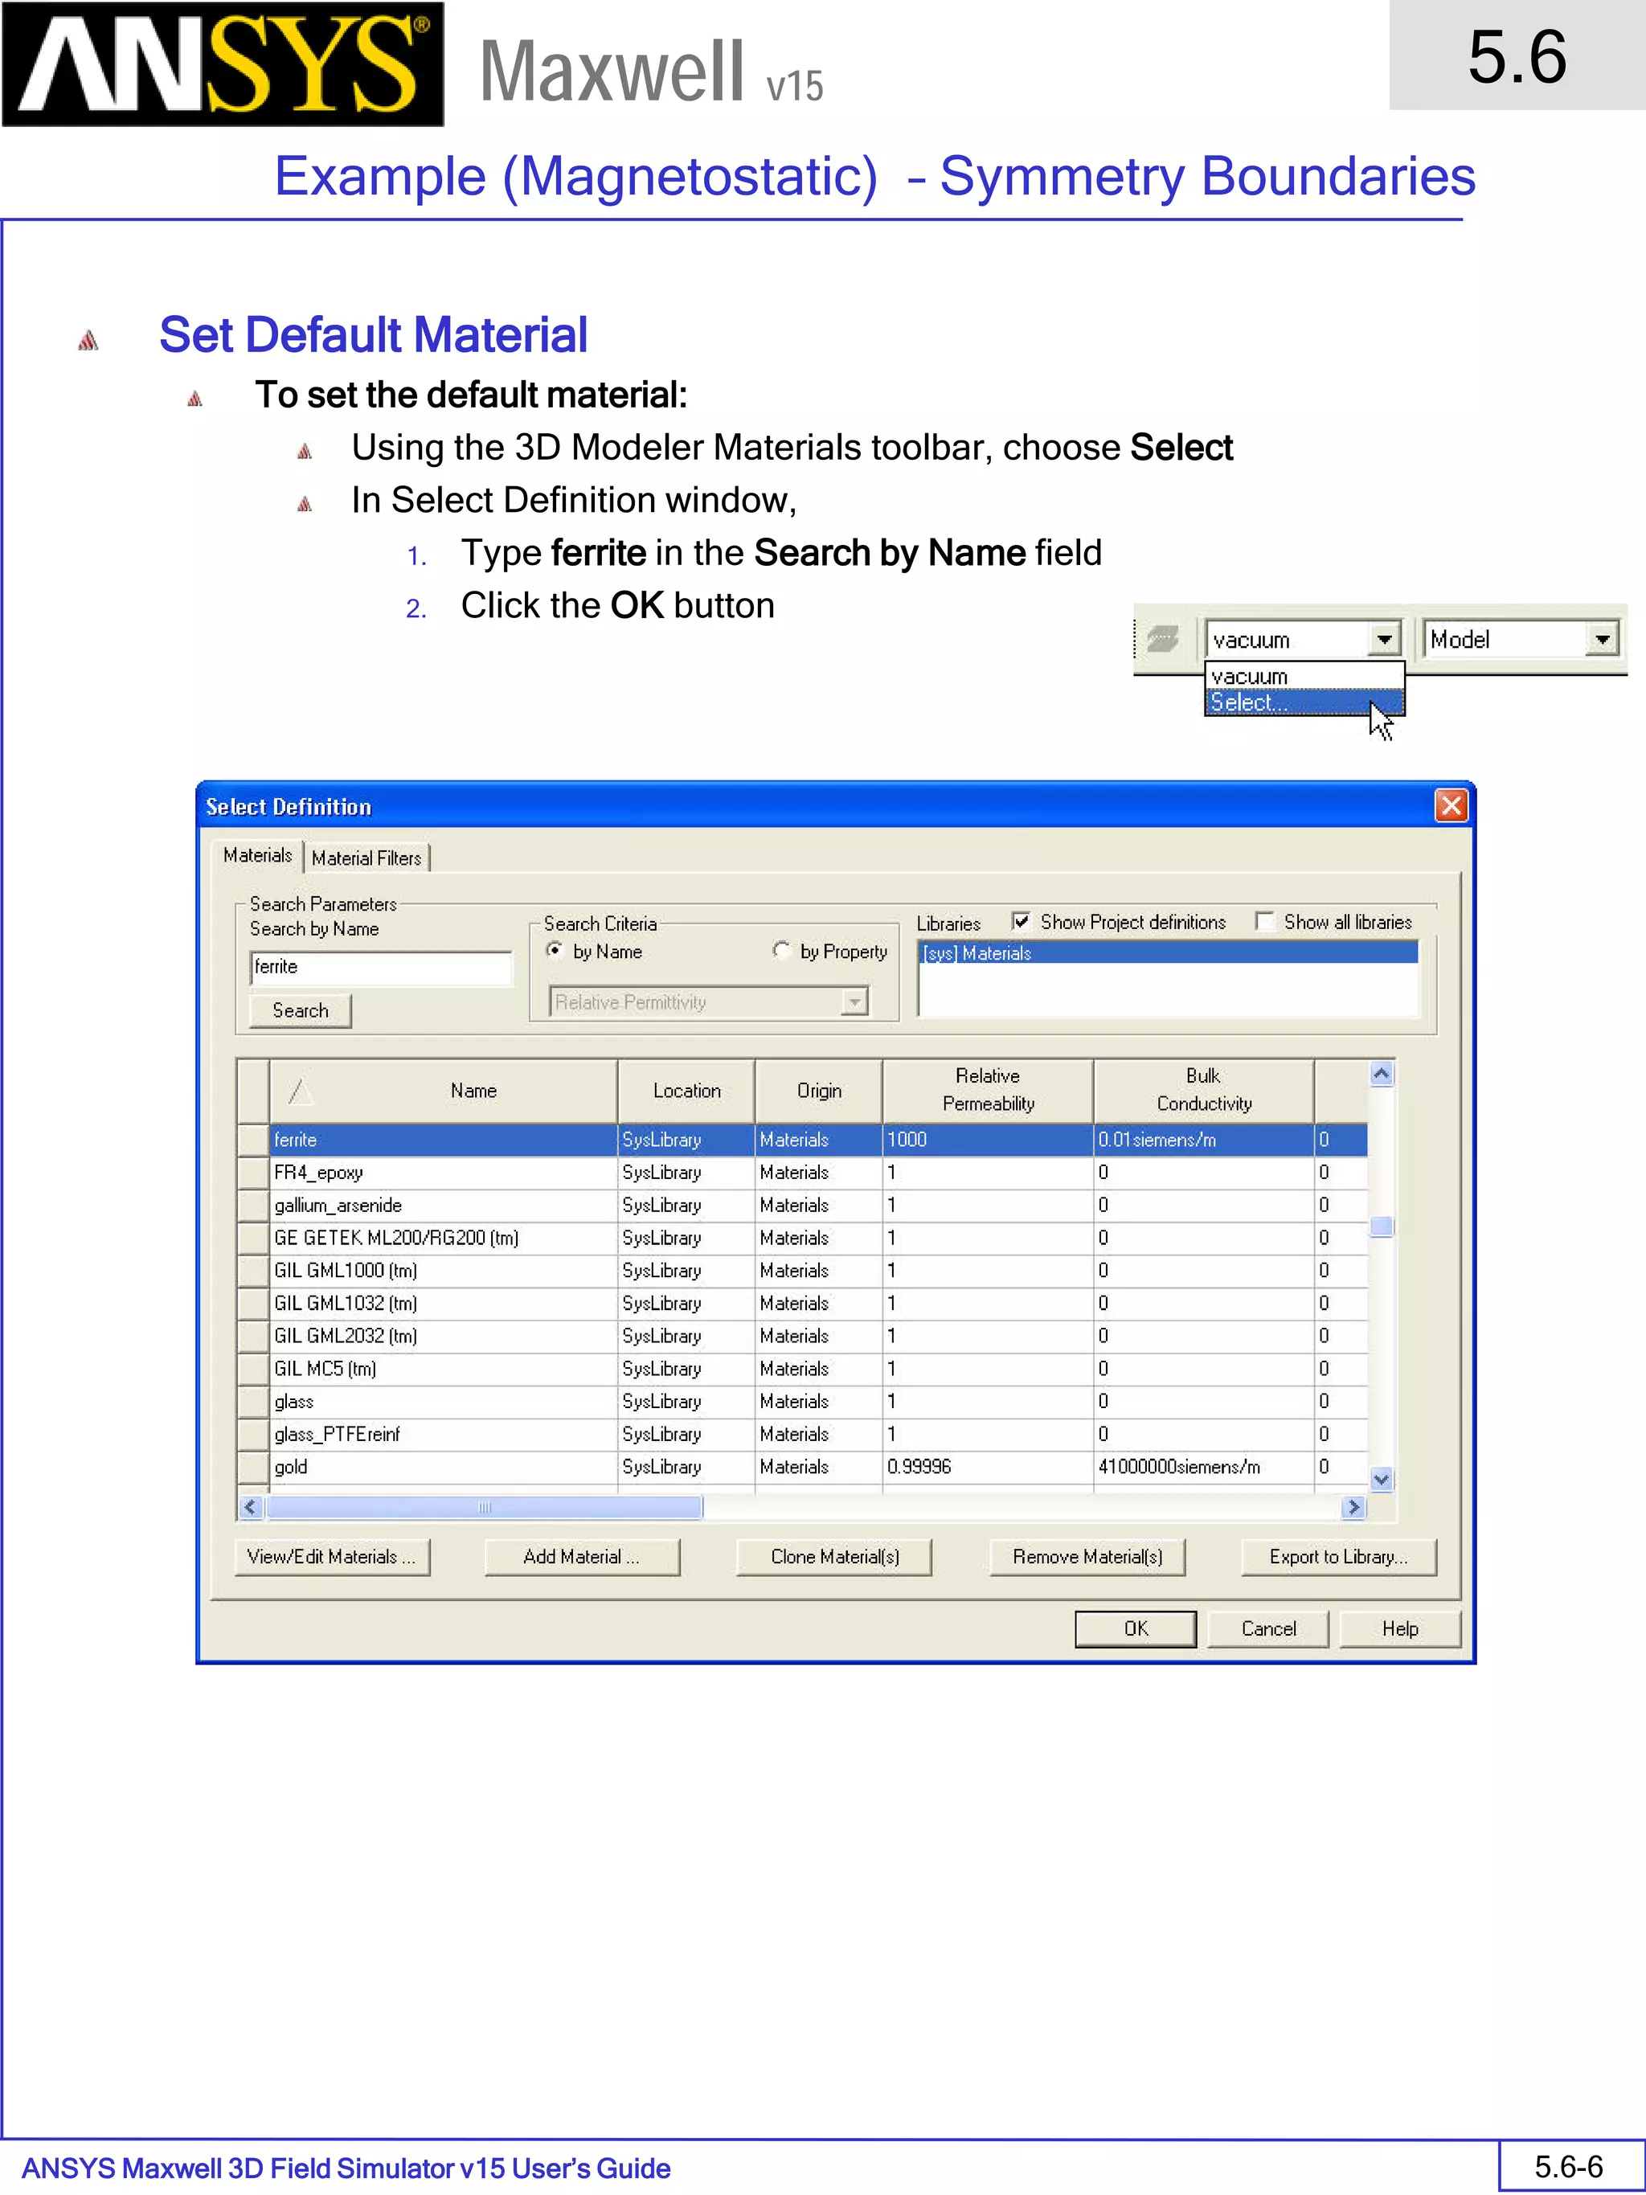Click the Search button
Screen dimensions: 1646x2195
(301, 1010)
